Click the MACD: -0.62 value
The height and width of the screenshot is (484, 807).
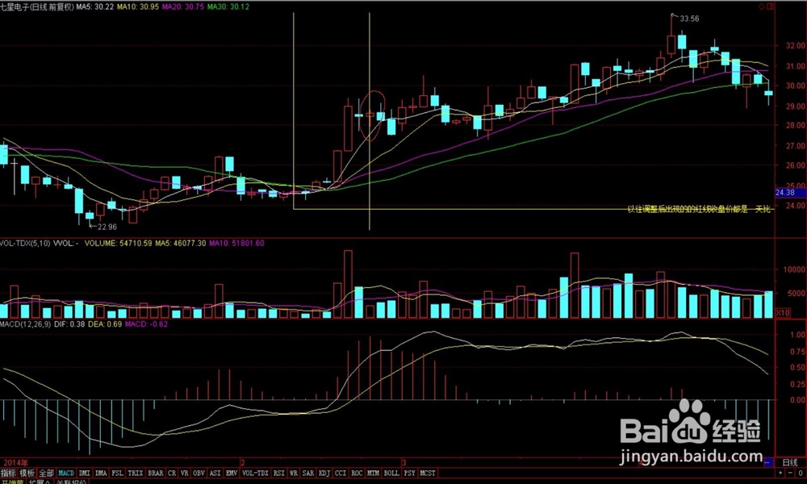tap(147, 324)
